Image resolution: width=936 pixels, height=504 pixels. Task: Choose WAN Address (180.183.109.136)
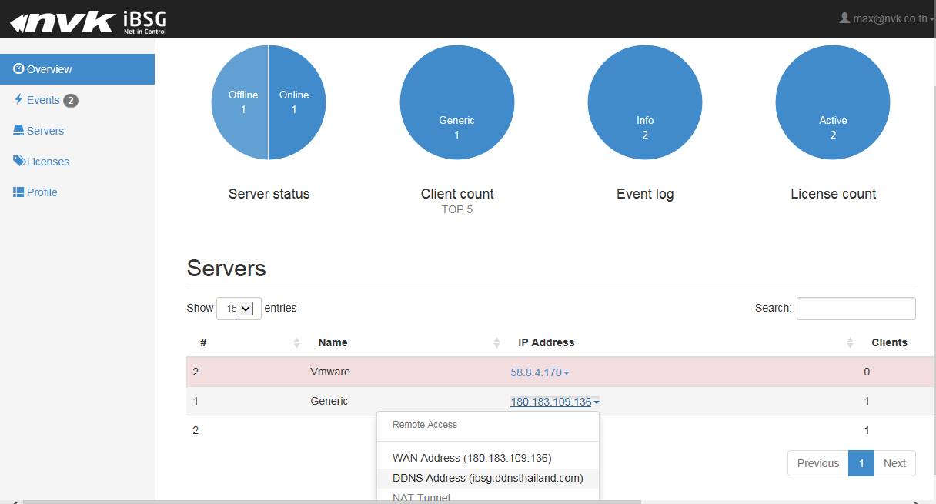[487, 458]
